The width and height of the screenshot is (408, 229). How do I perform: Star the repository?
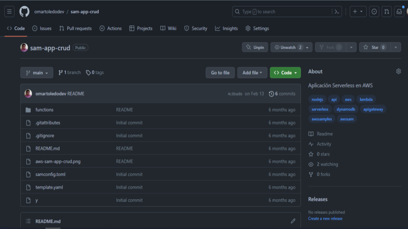375,47
